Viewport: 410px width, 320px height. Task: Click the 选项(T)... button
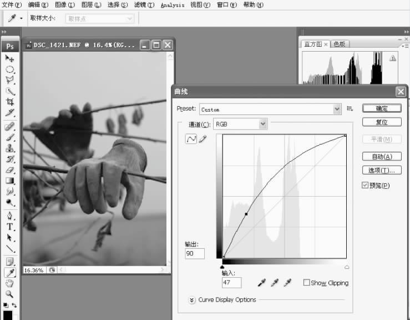[x=382, y=170]
